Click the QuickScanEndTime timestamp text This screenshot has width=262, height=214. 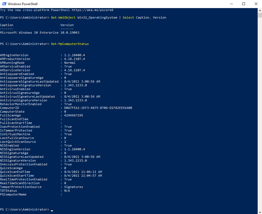[83, 172]
